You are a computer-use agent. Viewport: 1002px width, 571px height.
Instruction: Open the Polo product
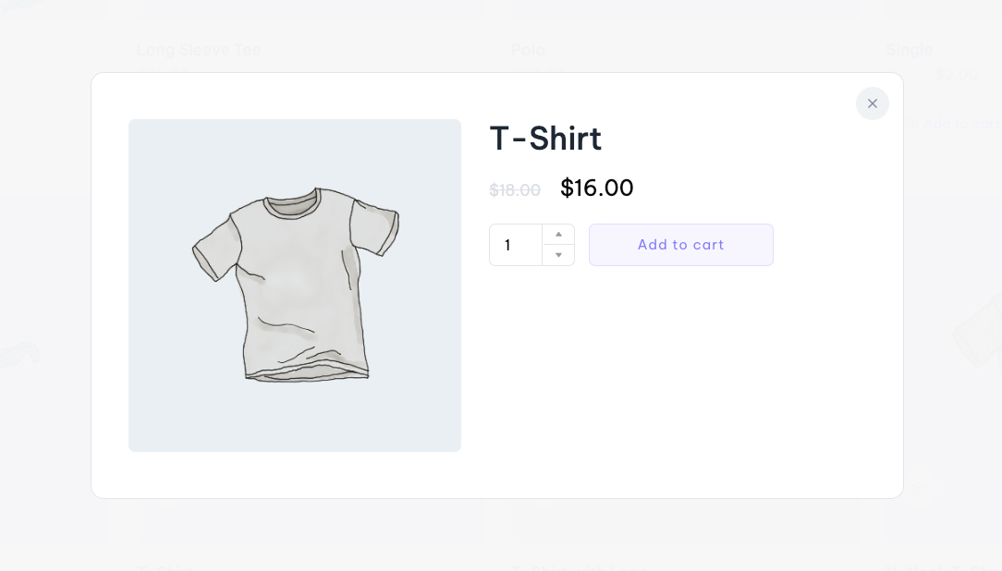(528, 50)
